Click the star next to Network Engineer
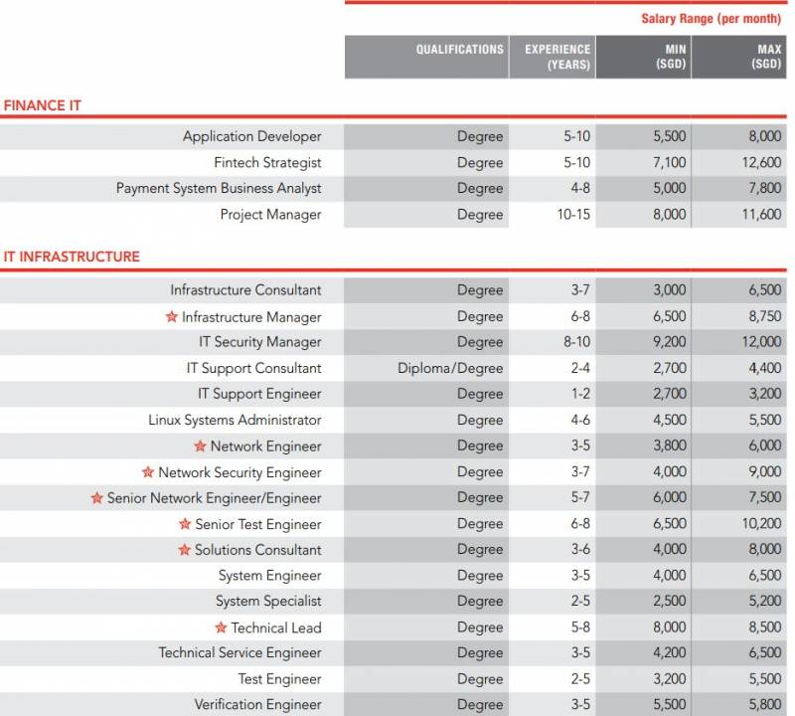 coord(200,447)
